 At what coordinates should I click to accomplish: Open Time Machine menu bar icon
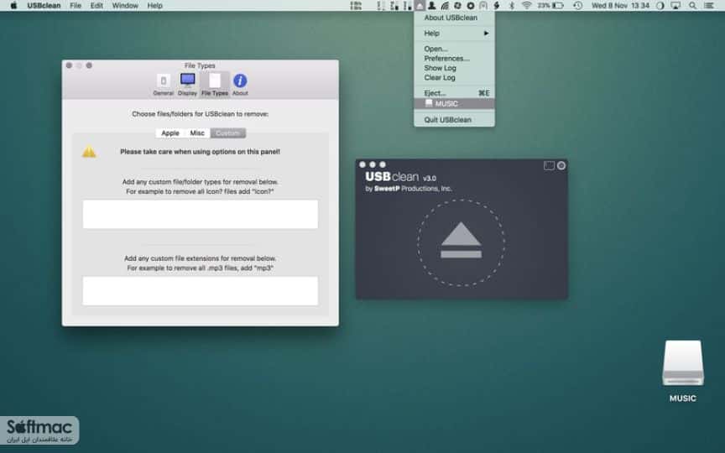point(577,6)
